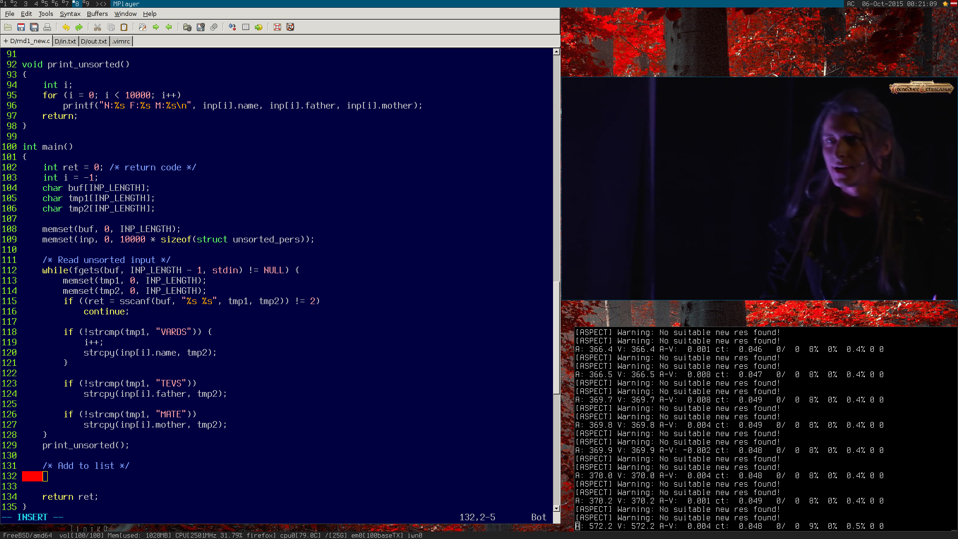Screen dimensions: 958x539
Task: Click the 'Bot' scroll position indicator
Action: [x=538, y=517]
